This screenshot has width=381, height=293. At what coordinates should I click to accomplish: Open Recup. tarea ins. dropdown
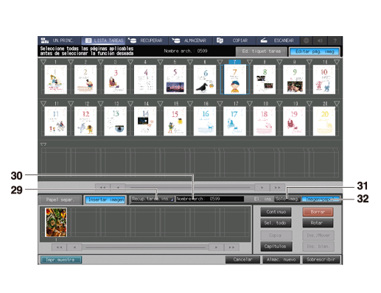153,199
